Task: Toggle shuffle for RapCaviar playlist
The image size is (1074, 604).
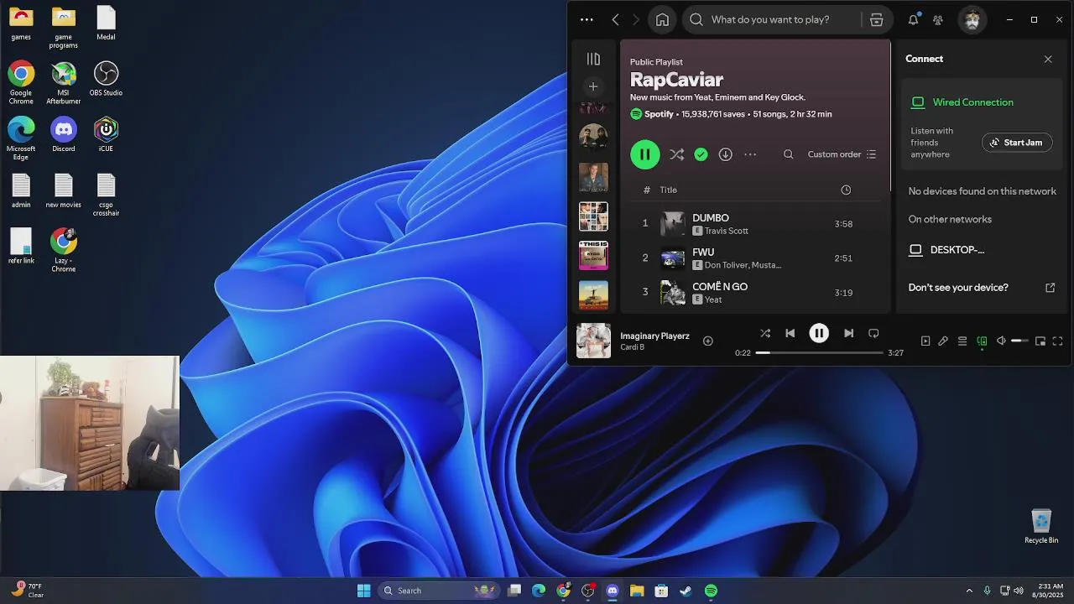Action: [x=676, y=154]
